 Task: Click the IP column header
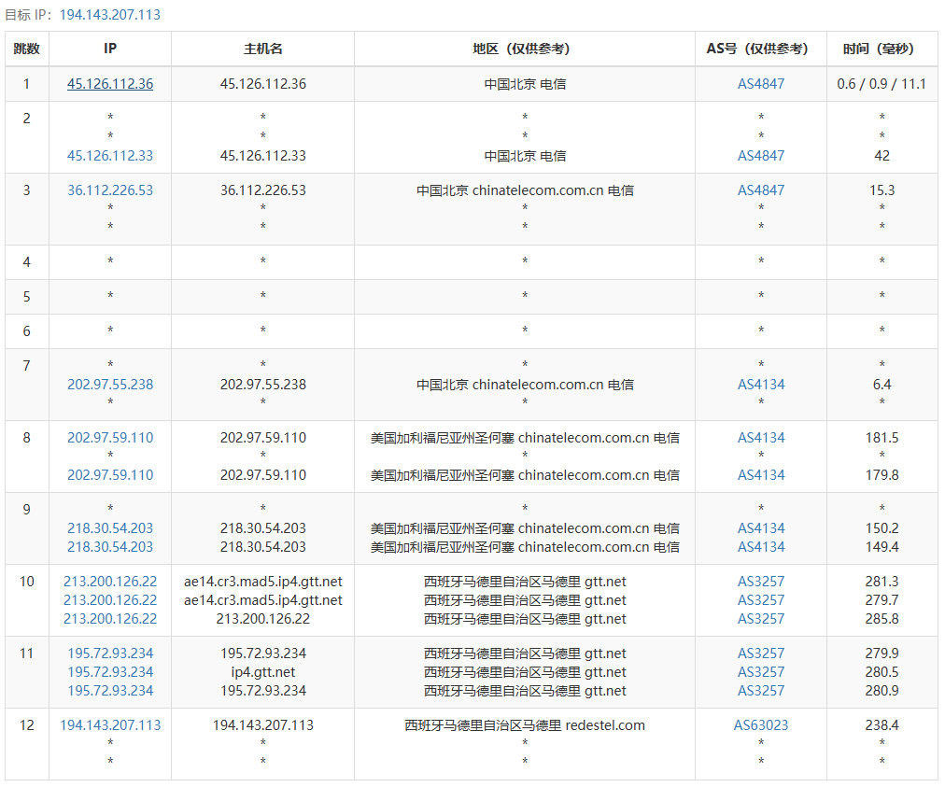(x=110, y=49)
